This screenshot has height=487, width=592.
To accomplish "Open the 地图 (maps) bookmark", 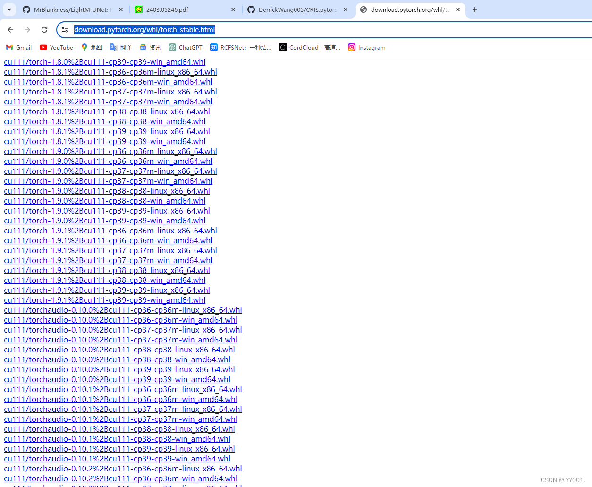I will pyautogui.click(x=92, y=47).
